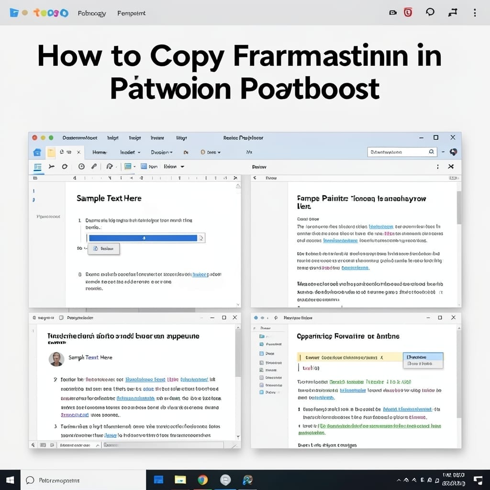Click the purple link in bottom-left window
490x490 pixels.
point(75,415)
